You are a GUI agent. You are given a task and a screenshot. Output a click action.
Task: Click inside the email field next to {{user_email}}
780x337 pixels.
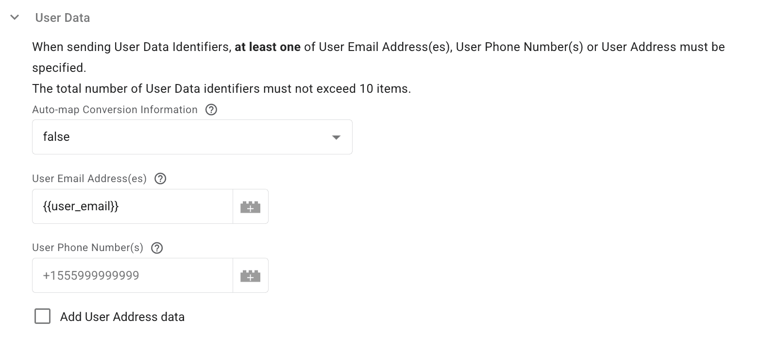point(170,206)
